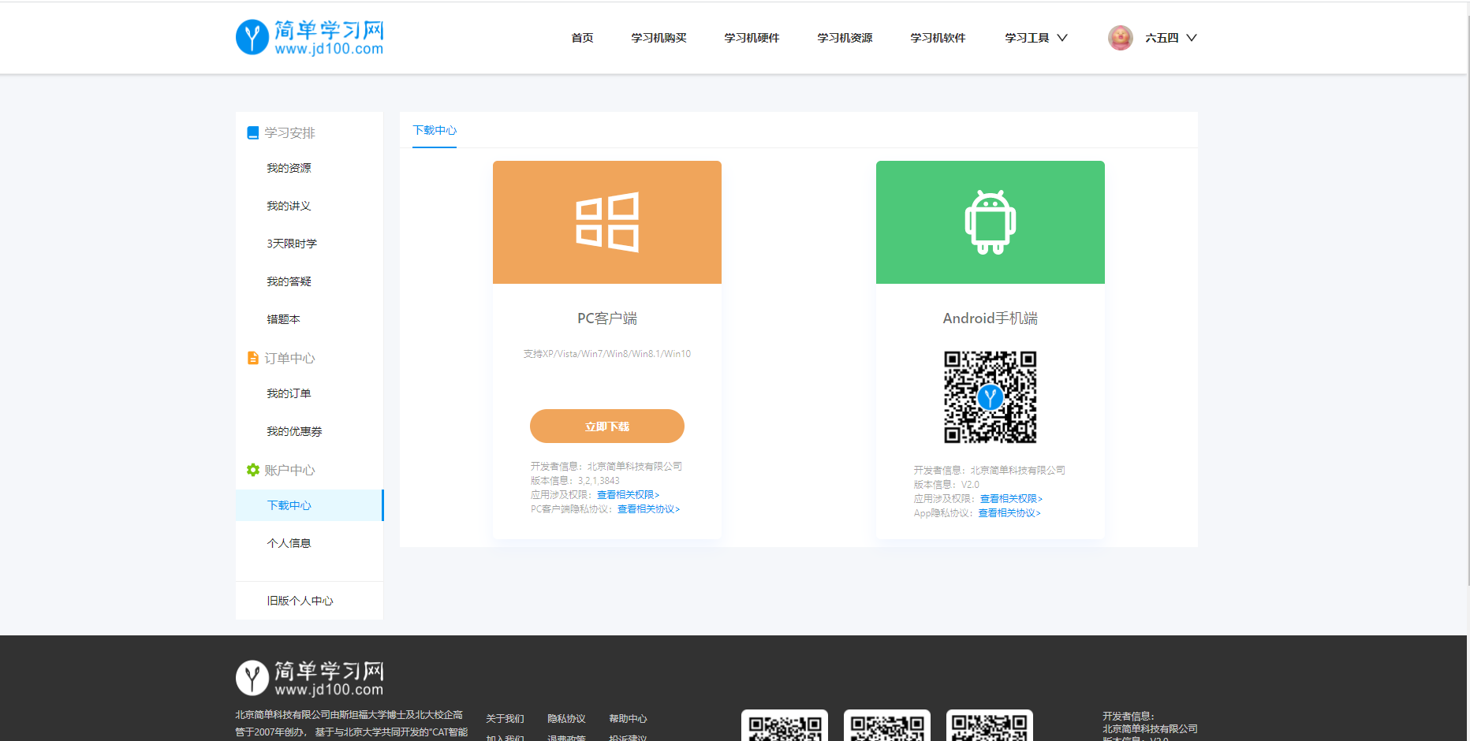The width and height of the screenshot is (1470, 741).
Task: Click the 订单中心 section header
Action: (x=289, y=358)
